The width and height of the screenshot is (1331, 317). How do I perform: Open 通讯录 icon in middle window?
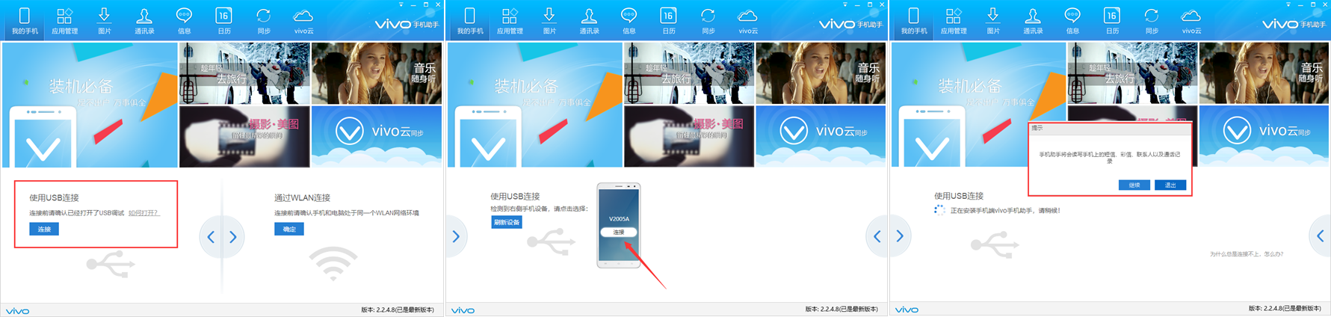[589, 20]
